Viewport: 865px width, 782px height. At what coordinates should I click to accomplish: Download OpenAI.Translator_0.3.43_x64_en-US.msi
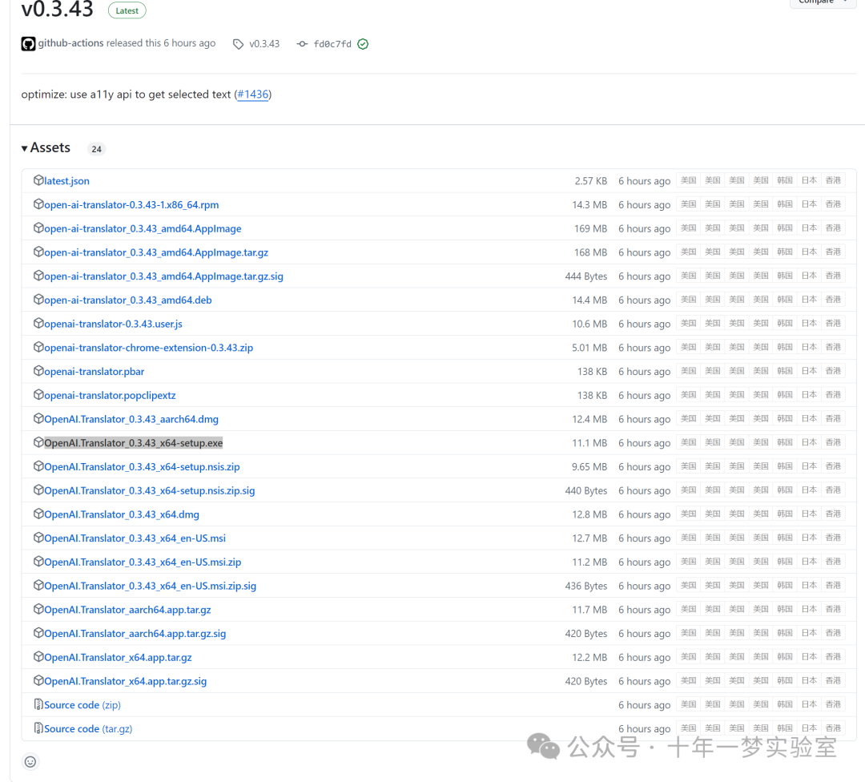pyautogui.click(x=135, y=538)
